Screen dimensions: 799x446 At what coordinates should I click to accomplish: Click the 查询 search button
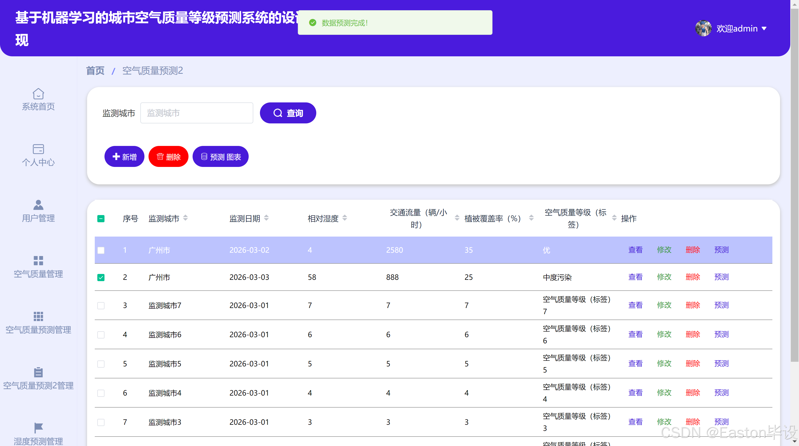click(x=288, y=113)
